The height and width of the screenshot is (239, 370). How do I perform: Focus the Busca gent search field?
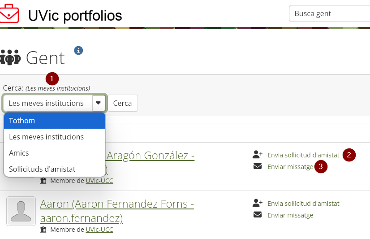tap(329, 13)
